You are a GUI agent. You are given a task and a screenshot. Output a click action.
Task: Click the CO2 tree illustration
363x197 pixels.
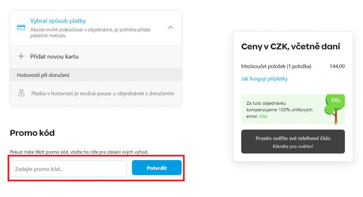click(334, 109)
